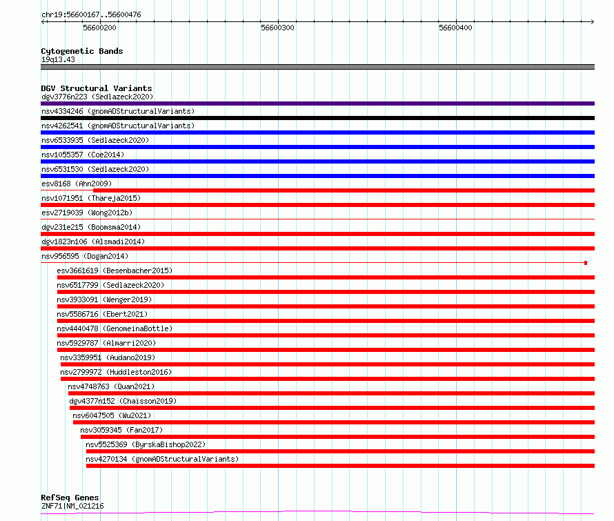Open nsv6517799 (Sedlazeck2020) label

(x=110, y=285)
